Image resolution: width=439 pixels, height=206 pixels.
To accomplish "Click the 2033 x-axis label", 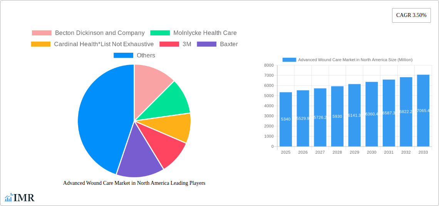I will 423,152.
